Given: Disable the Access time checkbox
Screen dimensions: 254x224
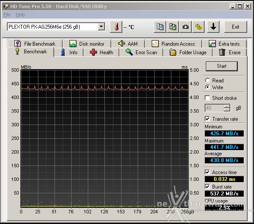Looking at the screenshot, I should tap(207, 172).
